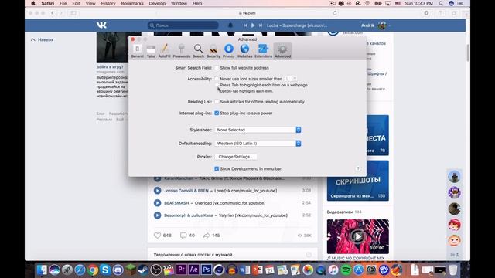Open the 40 comments on post
Image resolution: width=495 pixels, height=278 pixels.
point(187,236)
